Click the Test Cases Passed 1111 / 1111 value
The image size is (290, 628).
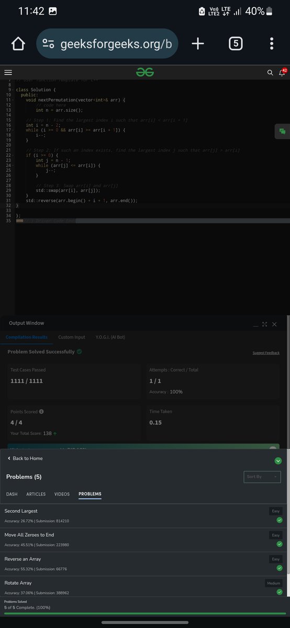(27, 381)
